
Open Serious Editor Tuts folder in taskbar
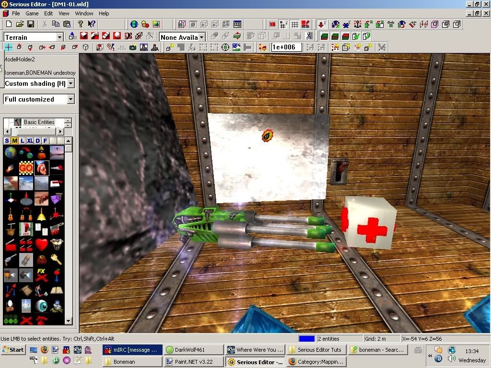(x=316, y=350)
